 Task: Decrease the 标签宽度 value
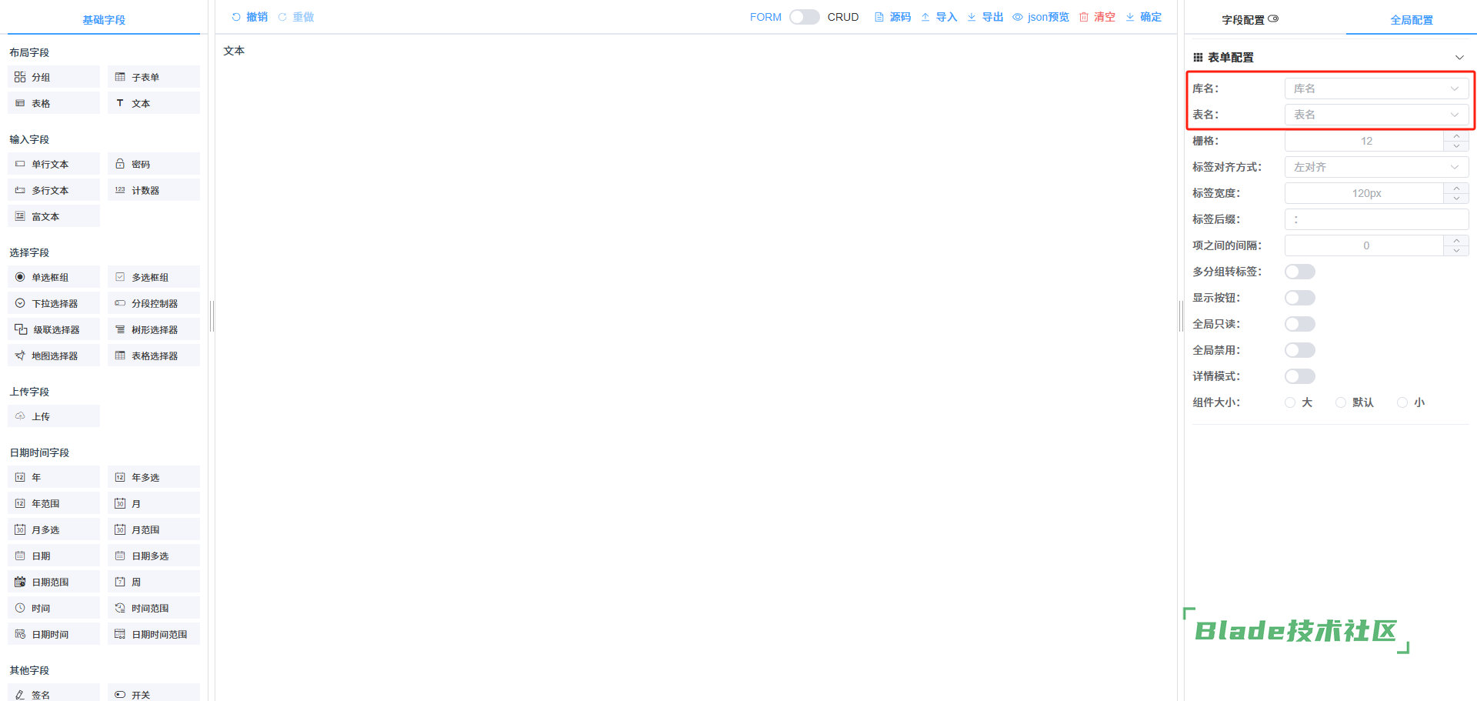tap(1456, 199)
